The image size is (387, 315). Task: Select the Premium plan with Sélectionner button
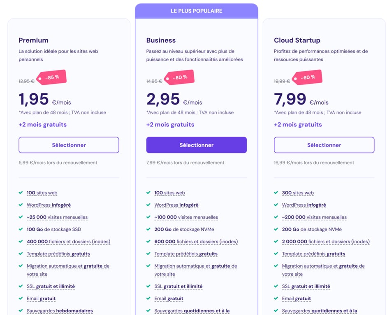pyautogui.click(x=69, y=145)
